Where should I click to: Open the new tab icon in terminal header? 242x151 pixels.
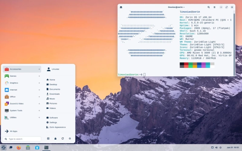point(121,7)
